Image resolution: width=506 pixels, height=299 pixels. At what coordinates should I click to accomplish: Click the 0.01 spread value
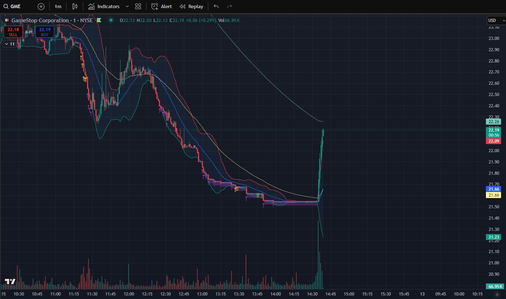click(29, 32)
